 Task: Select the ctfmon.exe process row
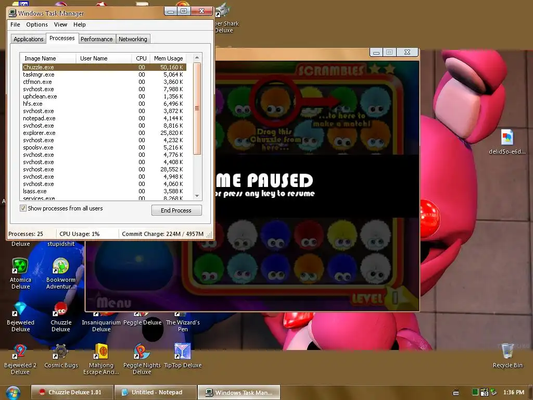pos(104,82)
